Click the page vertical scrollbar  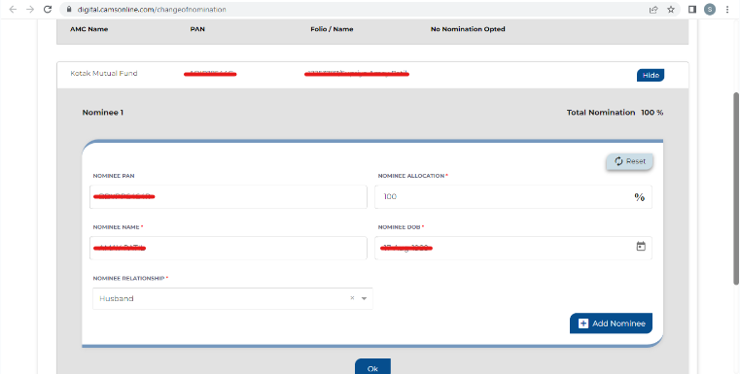[x=736, y=188]
